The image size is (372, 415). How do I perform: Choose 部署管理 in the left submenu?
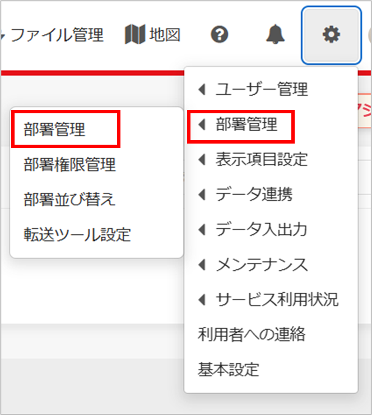click(x=54, y=130)
